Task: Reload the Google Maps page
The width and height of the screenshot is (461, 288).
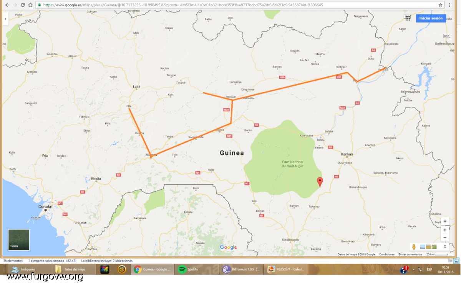Action: point(23,5)
